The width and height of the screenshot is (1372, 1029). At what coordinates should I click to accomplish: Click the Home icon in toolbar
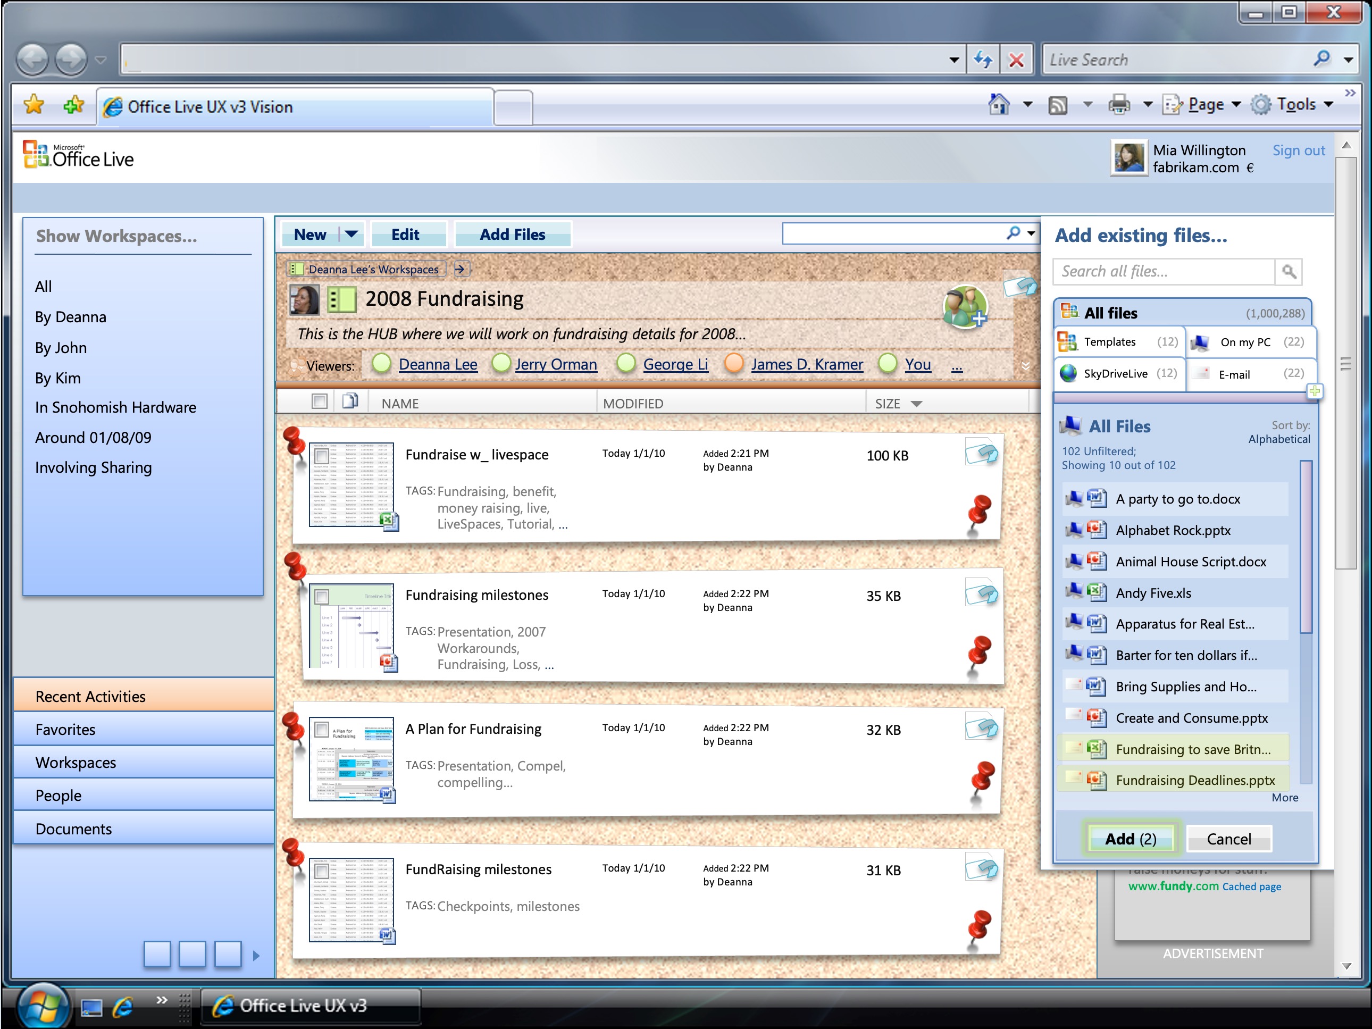click(999, 104)
